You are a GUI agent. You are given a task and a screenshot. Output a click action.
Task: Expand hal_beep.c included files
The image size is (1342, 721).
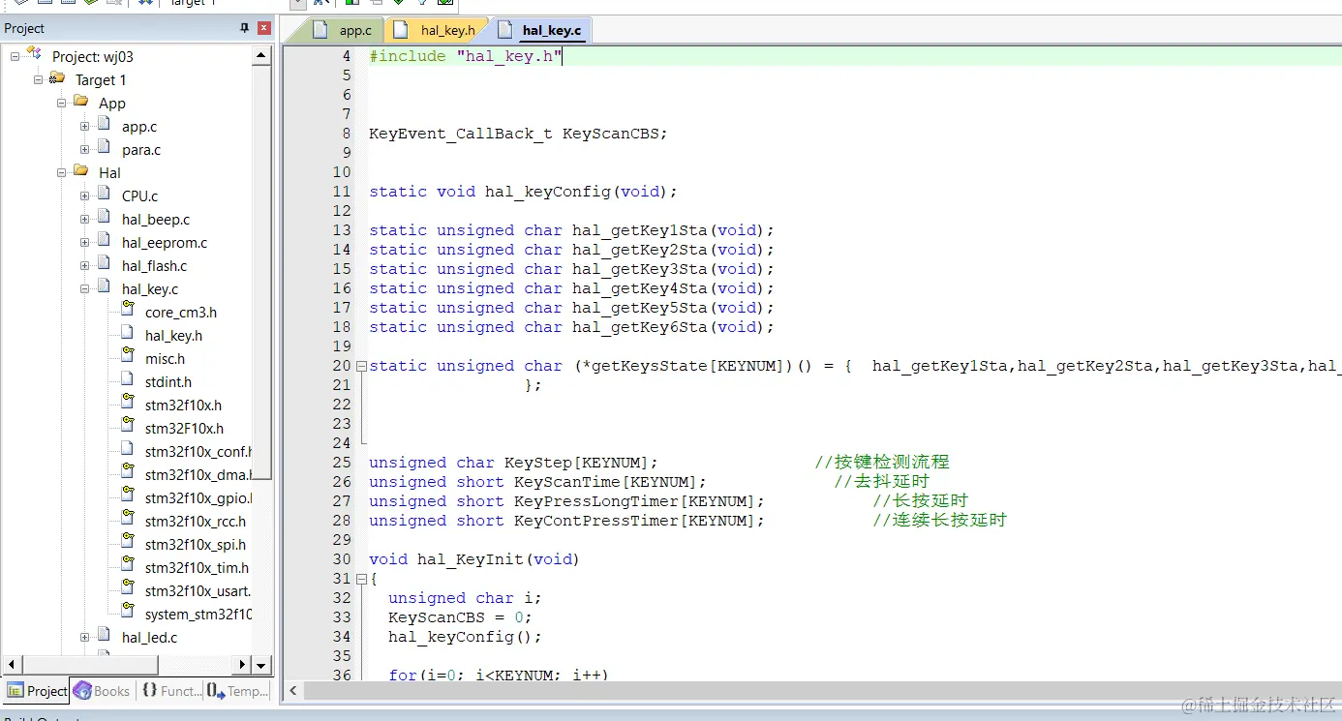click(x=84, y=219)
